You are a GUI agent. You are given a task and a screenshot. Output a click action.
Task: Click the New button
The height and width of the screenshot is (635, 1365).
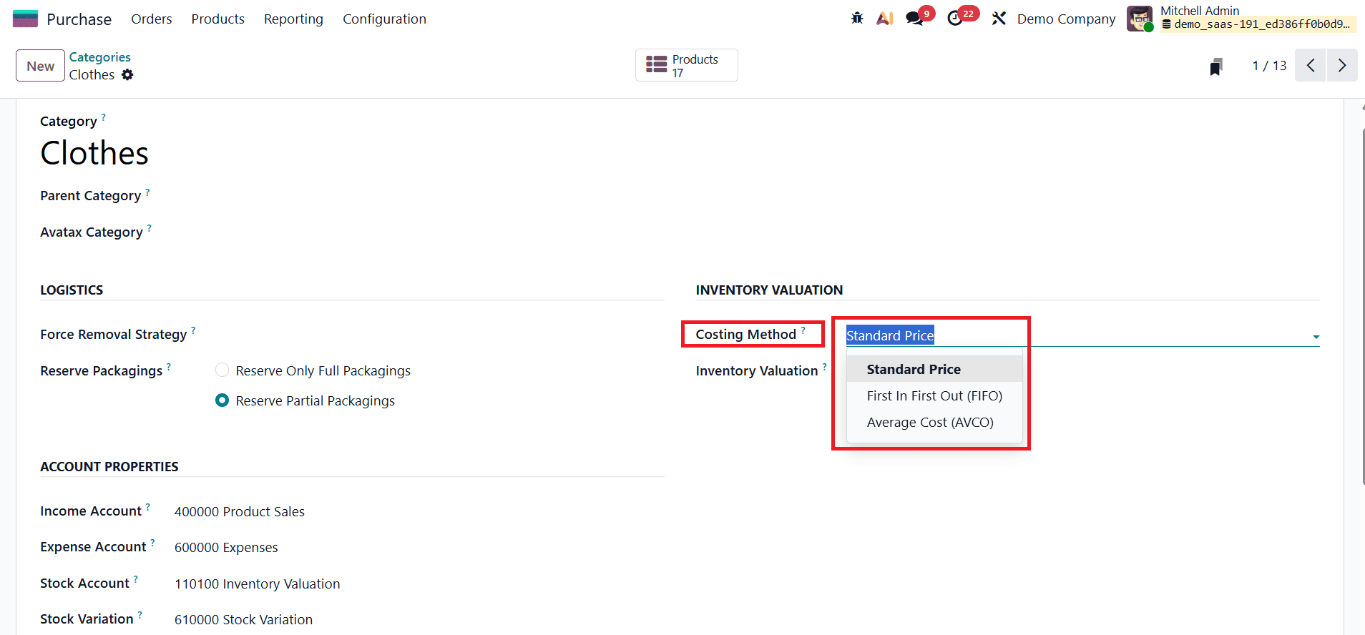41,66
